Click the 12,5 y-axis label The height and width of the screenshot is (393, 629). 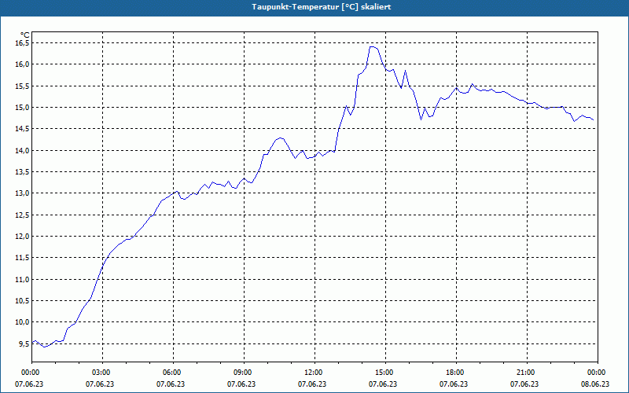23,215
